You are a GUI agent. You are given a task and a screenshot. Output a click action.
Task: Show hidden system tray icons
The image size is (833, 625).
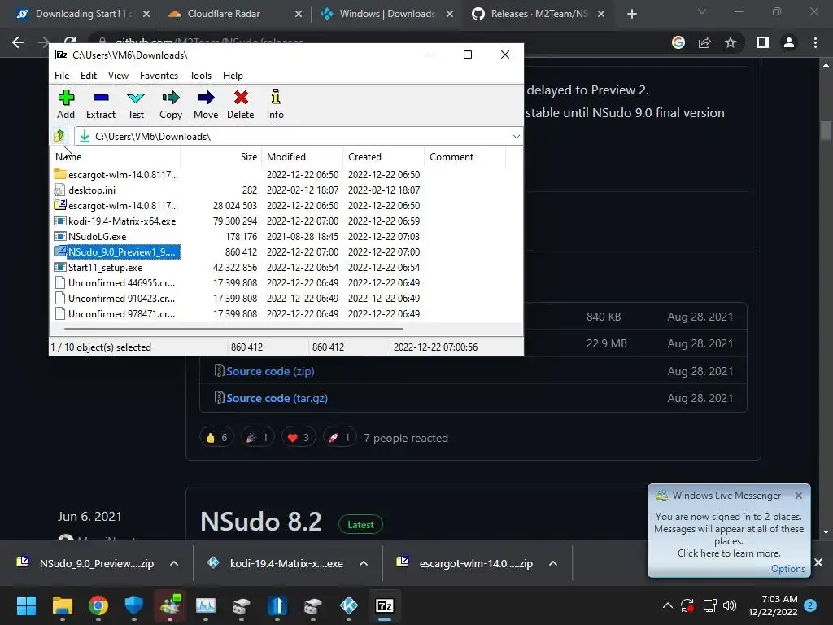(x=667, y=605)
